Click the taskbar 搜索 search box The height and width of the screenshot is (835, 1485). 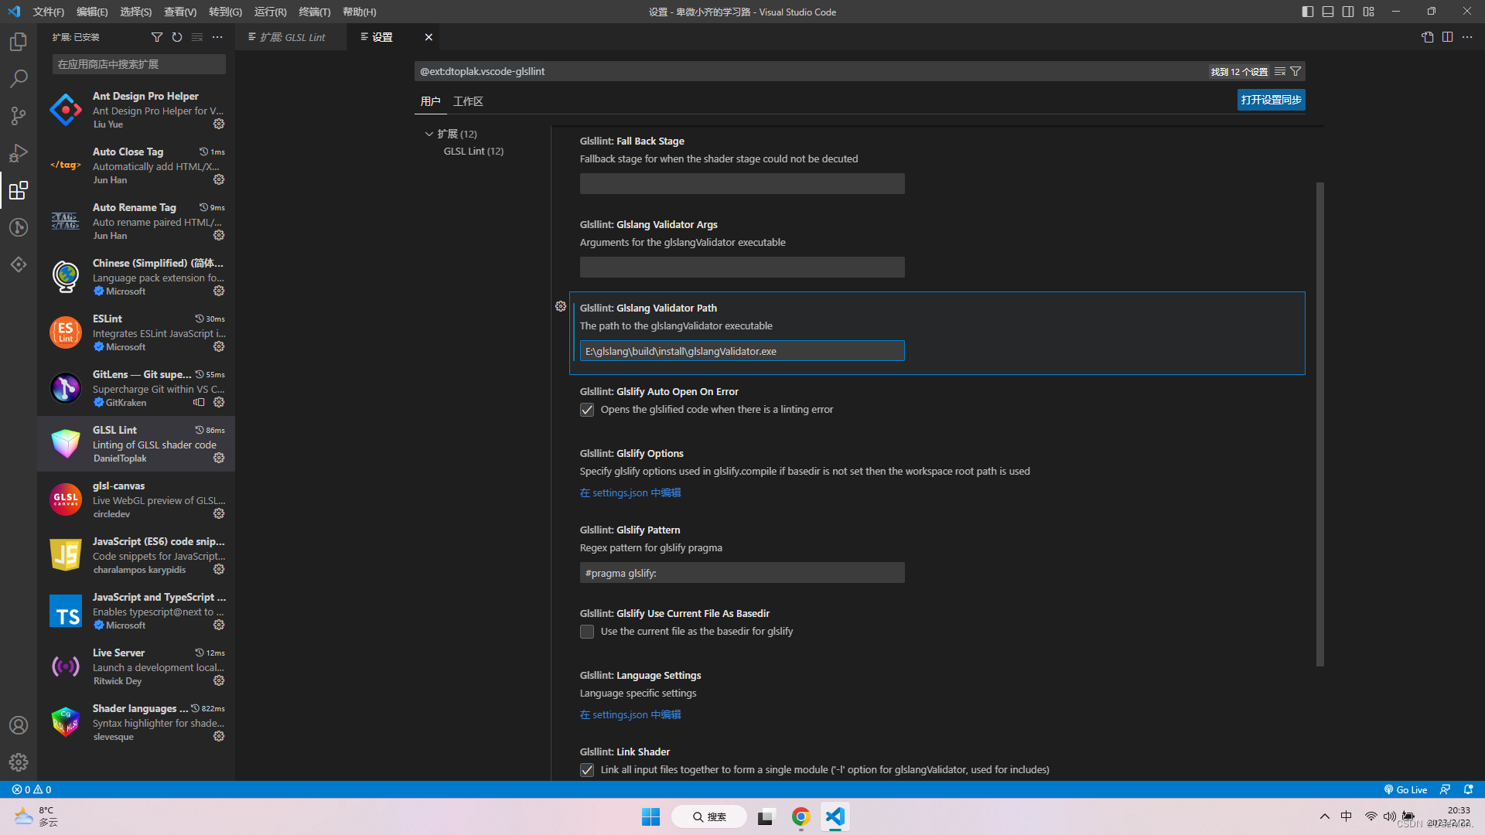pyautogui.click(x=709, y=816)
